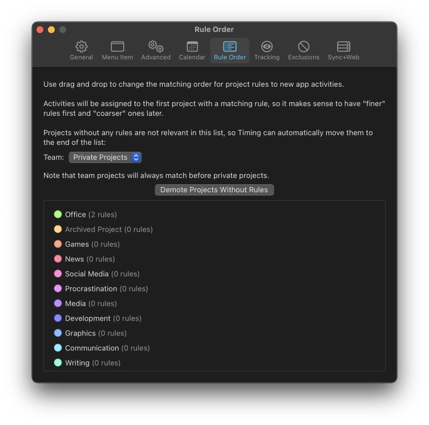Click the orange Games color dot
Viewport: 429px width, 425px height.
tap(58, 244)
